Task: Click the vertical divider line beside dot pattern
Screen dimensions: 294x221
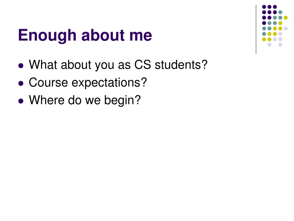Action: click(x=256, y=30)
